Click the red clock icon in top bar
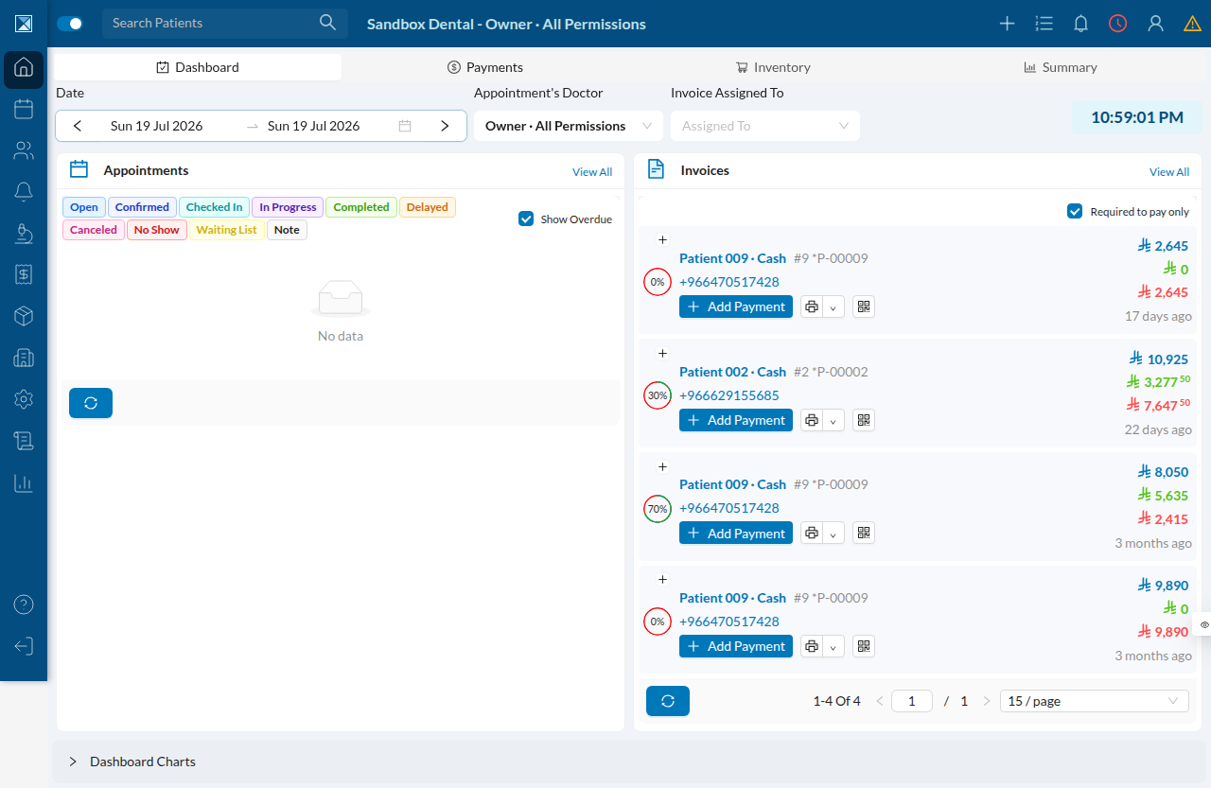 point(1118,24)
